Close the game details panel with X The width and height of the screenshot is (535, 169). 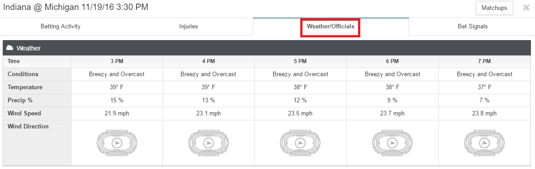(526, 8)
